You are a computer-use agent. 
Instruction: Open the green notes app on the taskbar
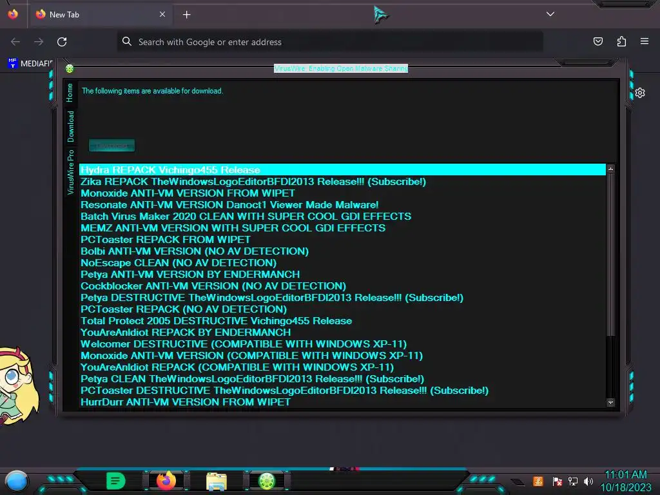[x=116, y=481]
